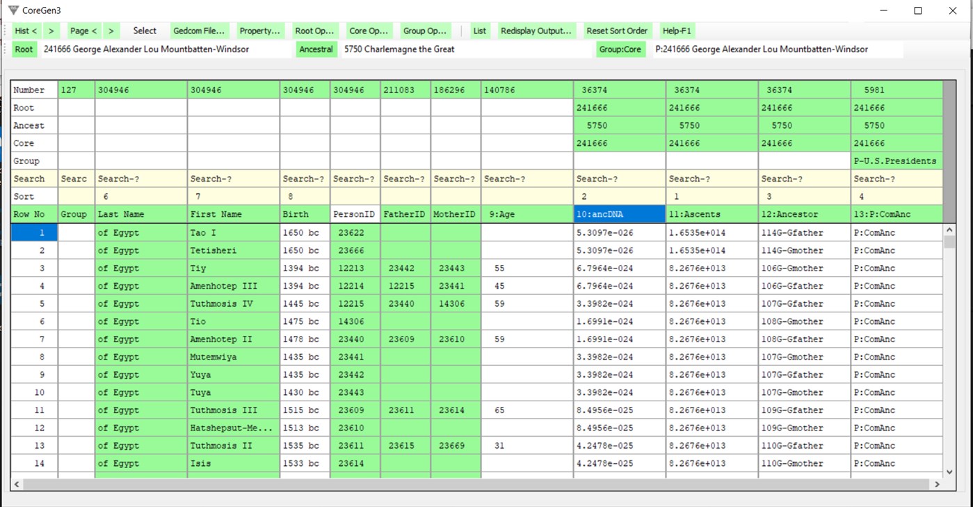Activate the Select mode button
This screenshot has width=973, height=507.
(x=144, y=31)
